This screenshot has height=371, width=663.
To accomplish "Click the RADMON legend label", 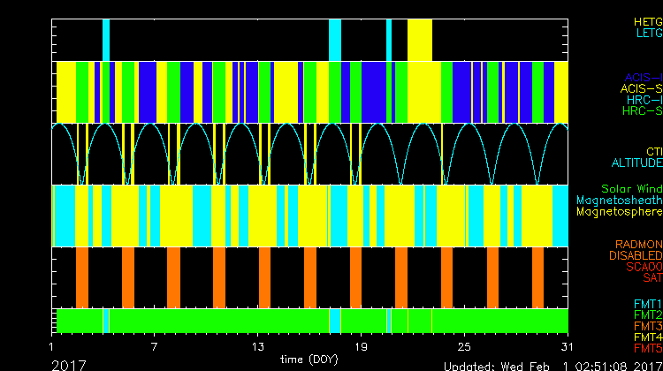I will (x=640, y=245).
